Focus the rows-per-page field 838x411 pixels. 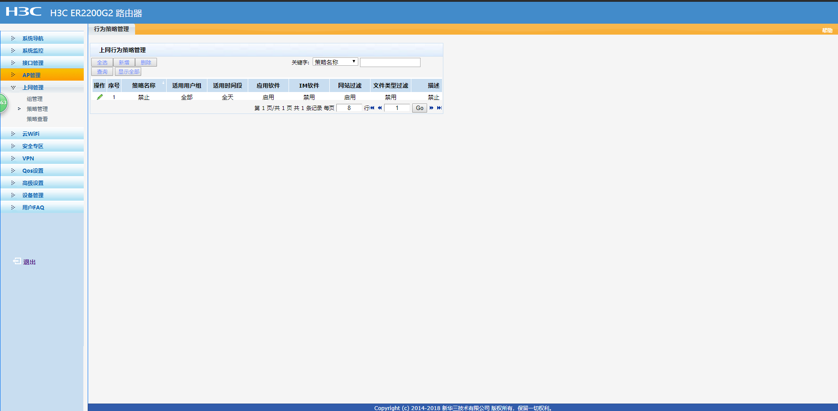[349, 108]
